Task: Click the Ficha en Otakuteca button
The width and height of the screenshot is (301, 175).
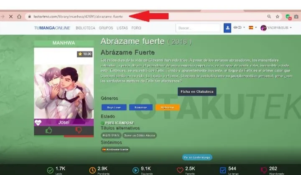Action: pos(197,91)
